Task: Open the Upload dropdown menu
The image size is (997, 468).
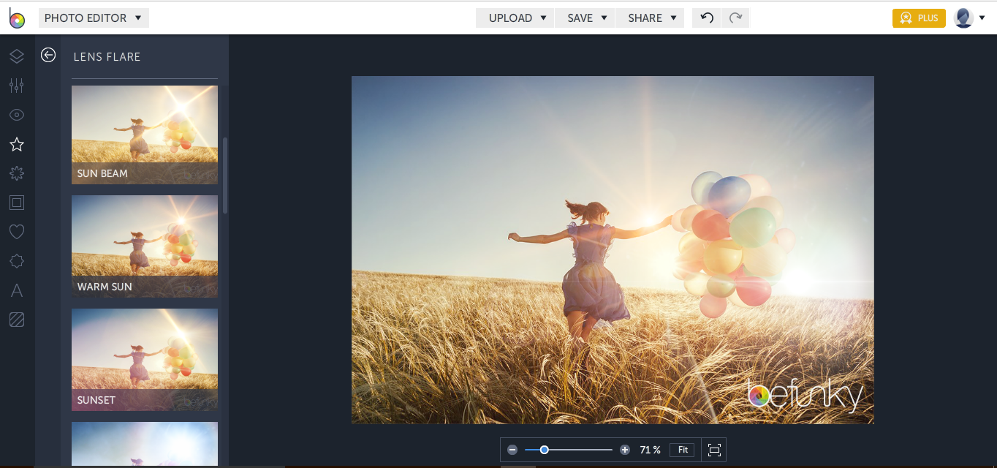Action: click(x=515, y=18)
